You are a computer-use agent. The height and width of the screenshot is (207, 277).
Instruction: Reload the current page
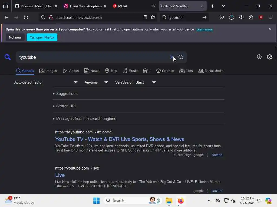point(26,18)
